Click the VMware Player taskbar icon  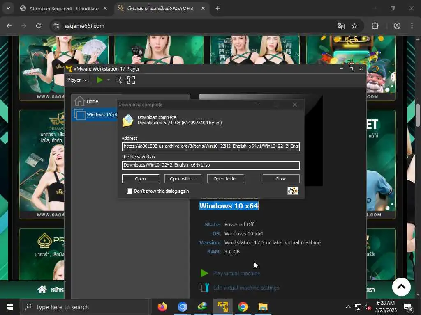222,307
